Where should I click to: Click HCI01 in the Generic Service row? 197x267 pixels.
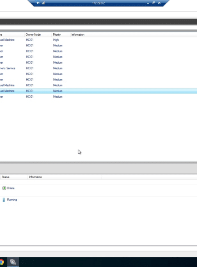[30, 68]
